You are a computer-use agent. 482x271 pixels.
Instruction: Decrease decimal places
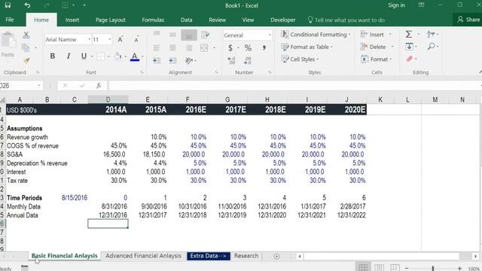coord(248,60)
